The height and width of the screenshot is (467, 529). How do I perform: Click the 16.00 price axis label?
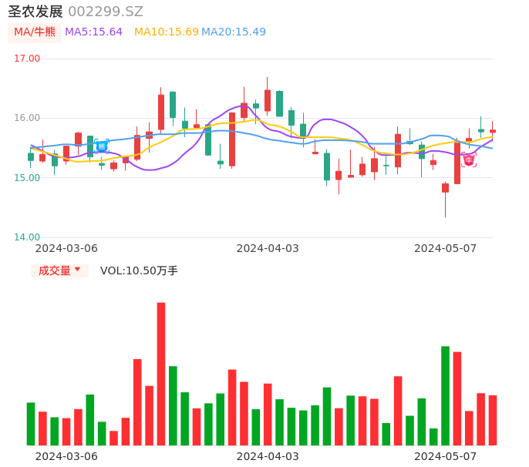(x=27, y=118)
